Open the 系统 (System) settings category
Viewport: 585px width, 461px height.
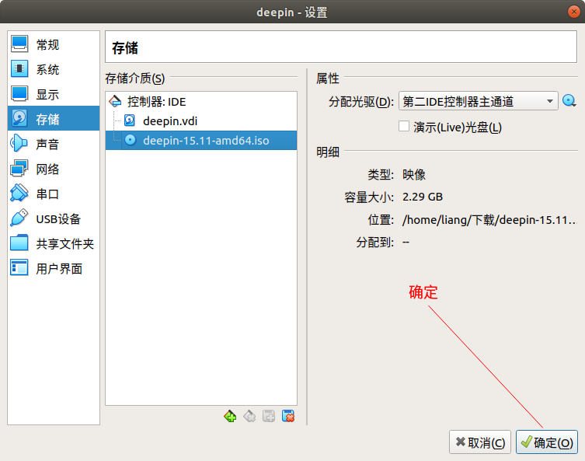point(54,69)
